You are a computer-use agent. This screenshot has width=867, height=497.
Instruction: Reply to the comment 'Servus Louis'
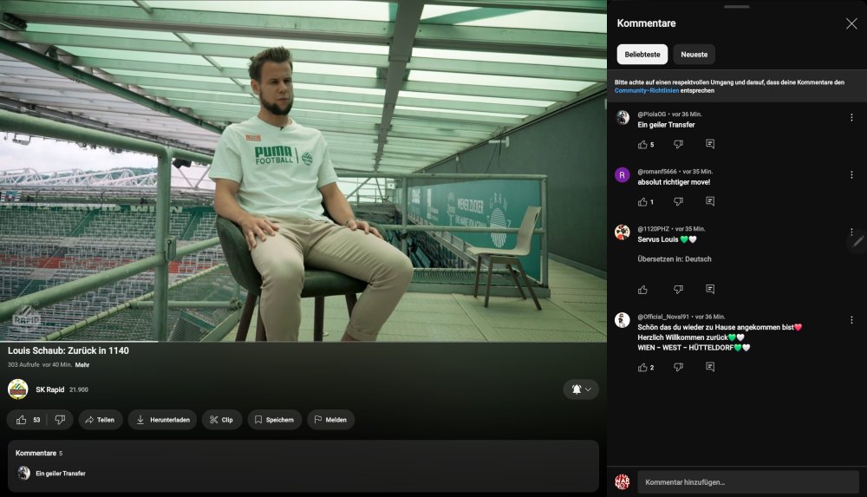[710, 290]
